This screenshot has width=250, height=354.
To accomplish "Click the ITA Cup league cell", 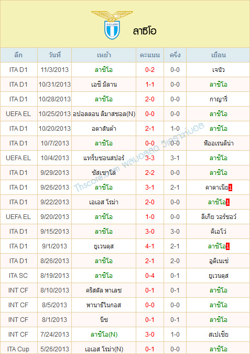I will point(18,349).
